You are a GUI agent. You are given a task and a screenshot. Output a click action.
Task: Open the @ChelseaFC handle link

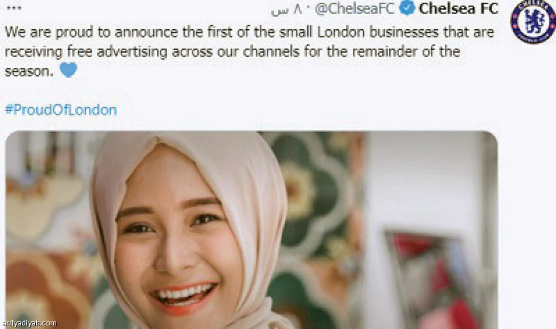coord(355,9)
